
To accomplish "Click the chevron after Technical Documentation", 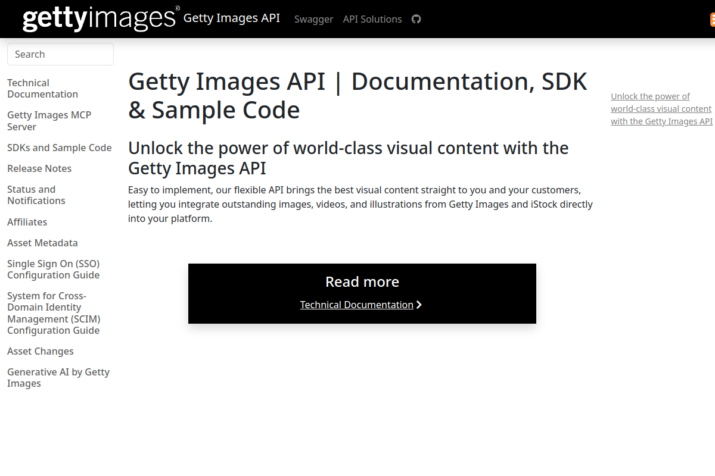I will tap(419, 305).
